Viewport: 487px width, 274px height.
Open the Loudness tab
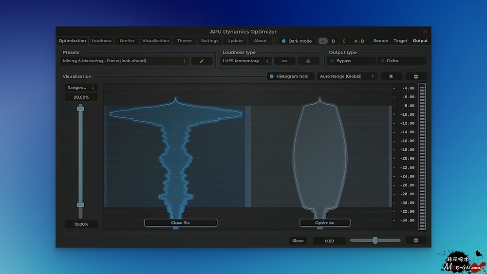(102, 41)
